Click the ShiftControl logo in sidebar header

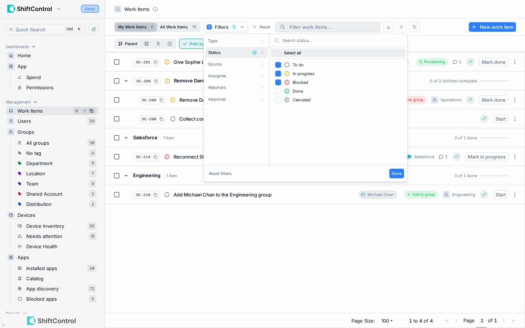(30, 9)
